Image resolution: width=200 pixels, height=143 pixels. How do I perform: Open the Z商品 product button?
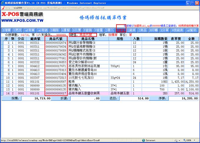(143, 30)
